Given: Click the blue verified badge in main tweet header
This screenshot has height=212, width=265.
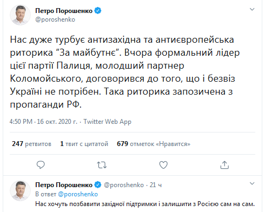Looking at the screenshot, I should pos(98,11).
